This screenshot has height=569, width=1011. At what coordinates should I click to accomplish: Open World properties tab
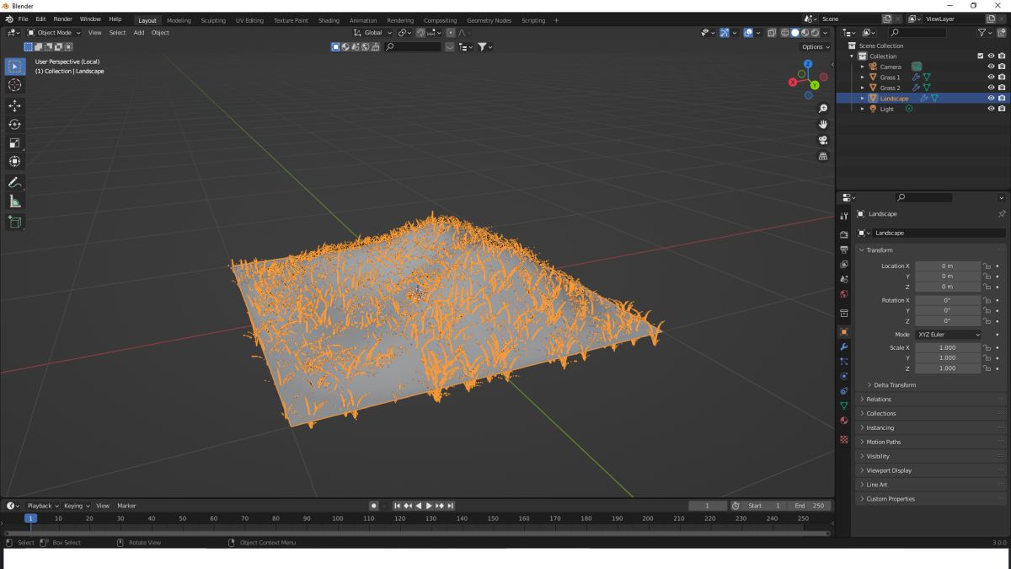coord(844,293)
